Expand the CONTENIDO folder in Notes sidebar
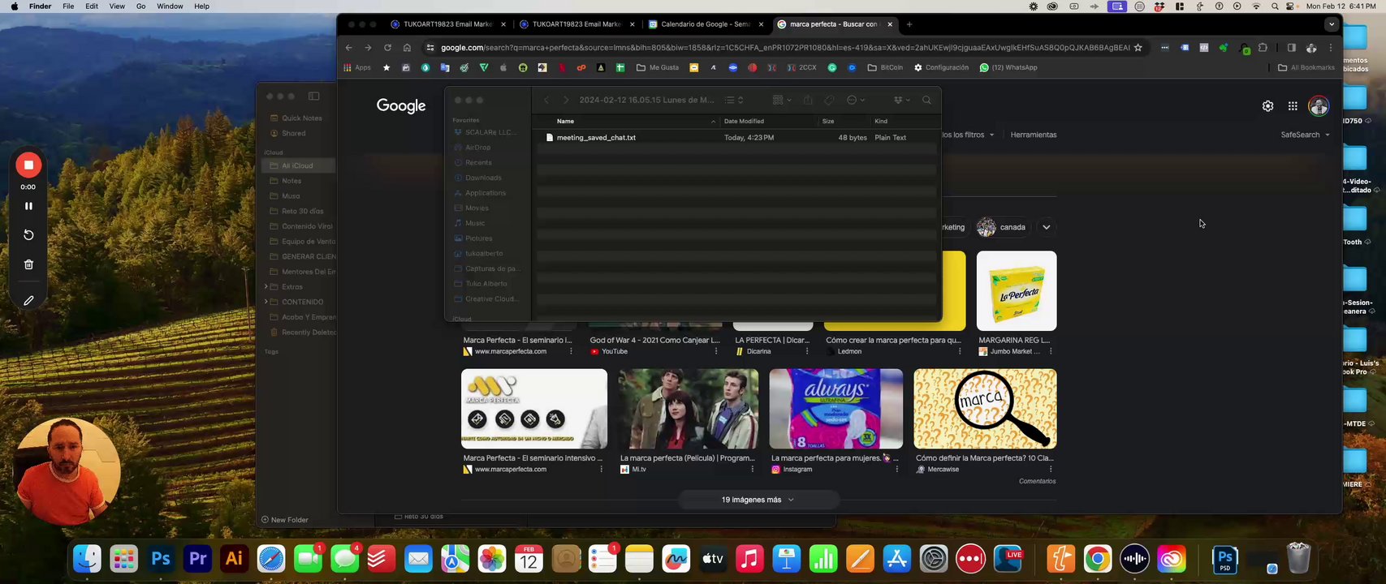This screenshot has width=1386, height=584. point(266,302)
